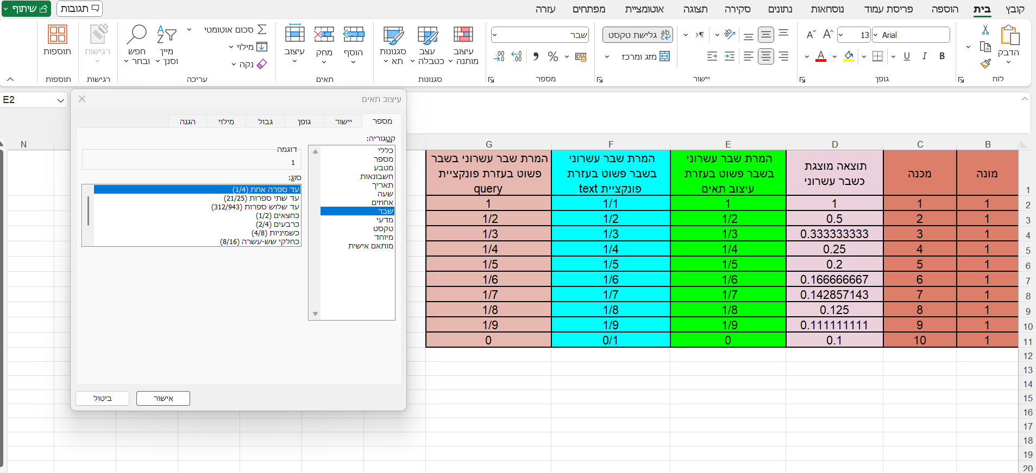Expand the Arial font name dropdown

pyautogui.click(x=875, y=35)
